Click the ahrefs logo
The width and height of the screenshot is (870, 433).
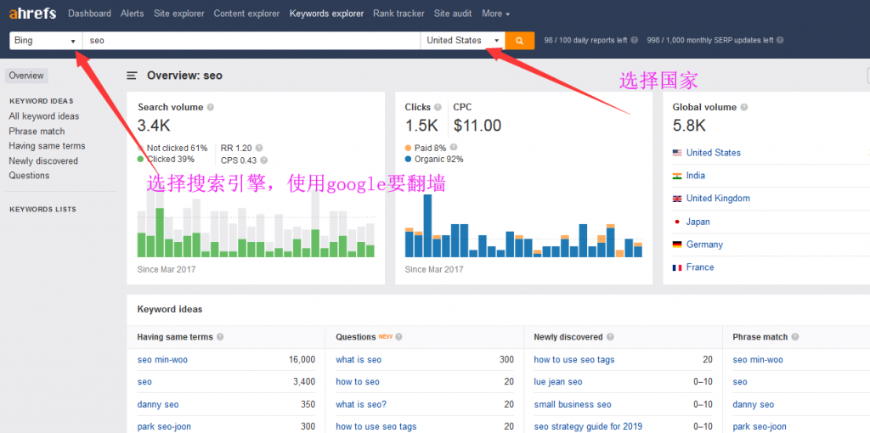point(33,14)
